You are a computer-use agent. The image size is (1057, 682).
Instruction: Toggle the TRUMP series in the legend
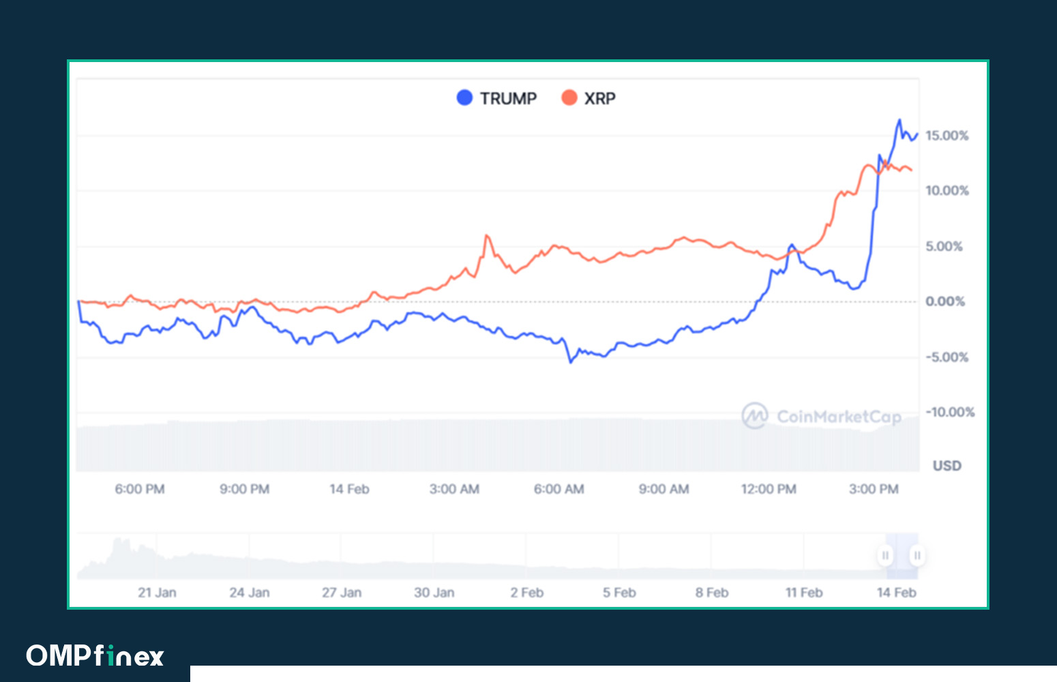coord(496,98)
